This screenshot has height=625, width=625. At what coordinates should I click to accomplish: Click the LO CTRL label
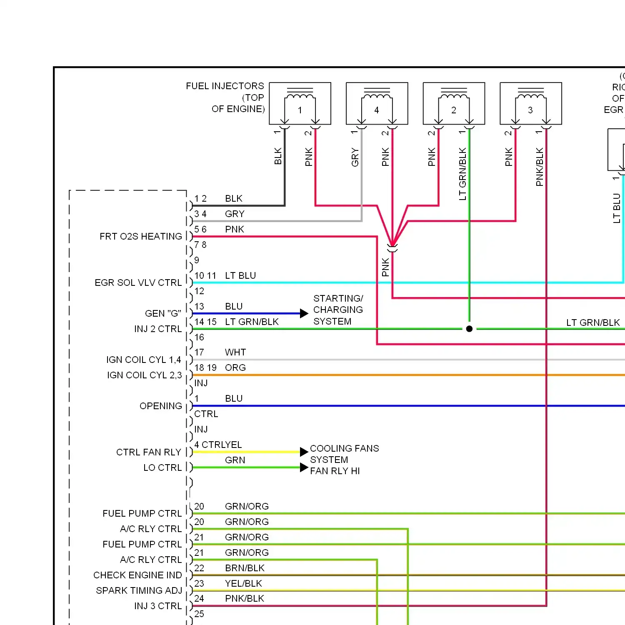162,468
